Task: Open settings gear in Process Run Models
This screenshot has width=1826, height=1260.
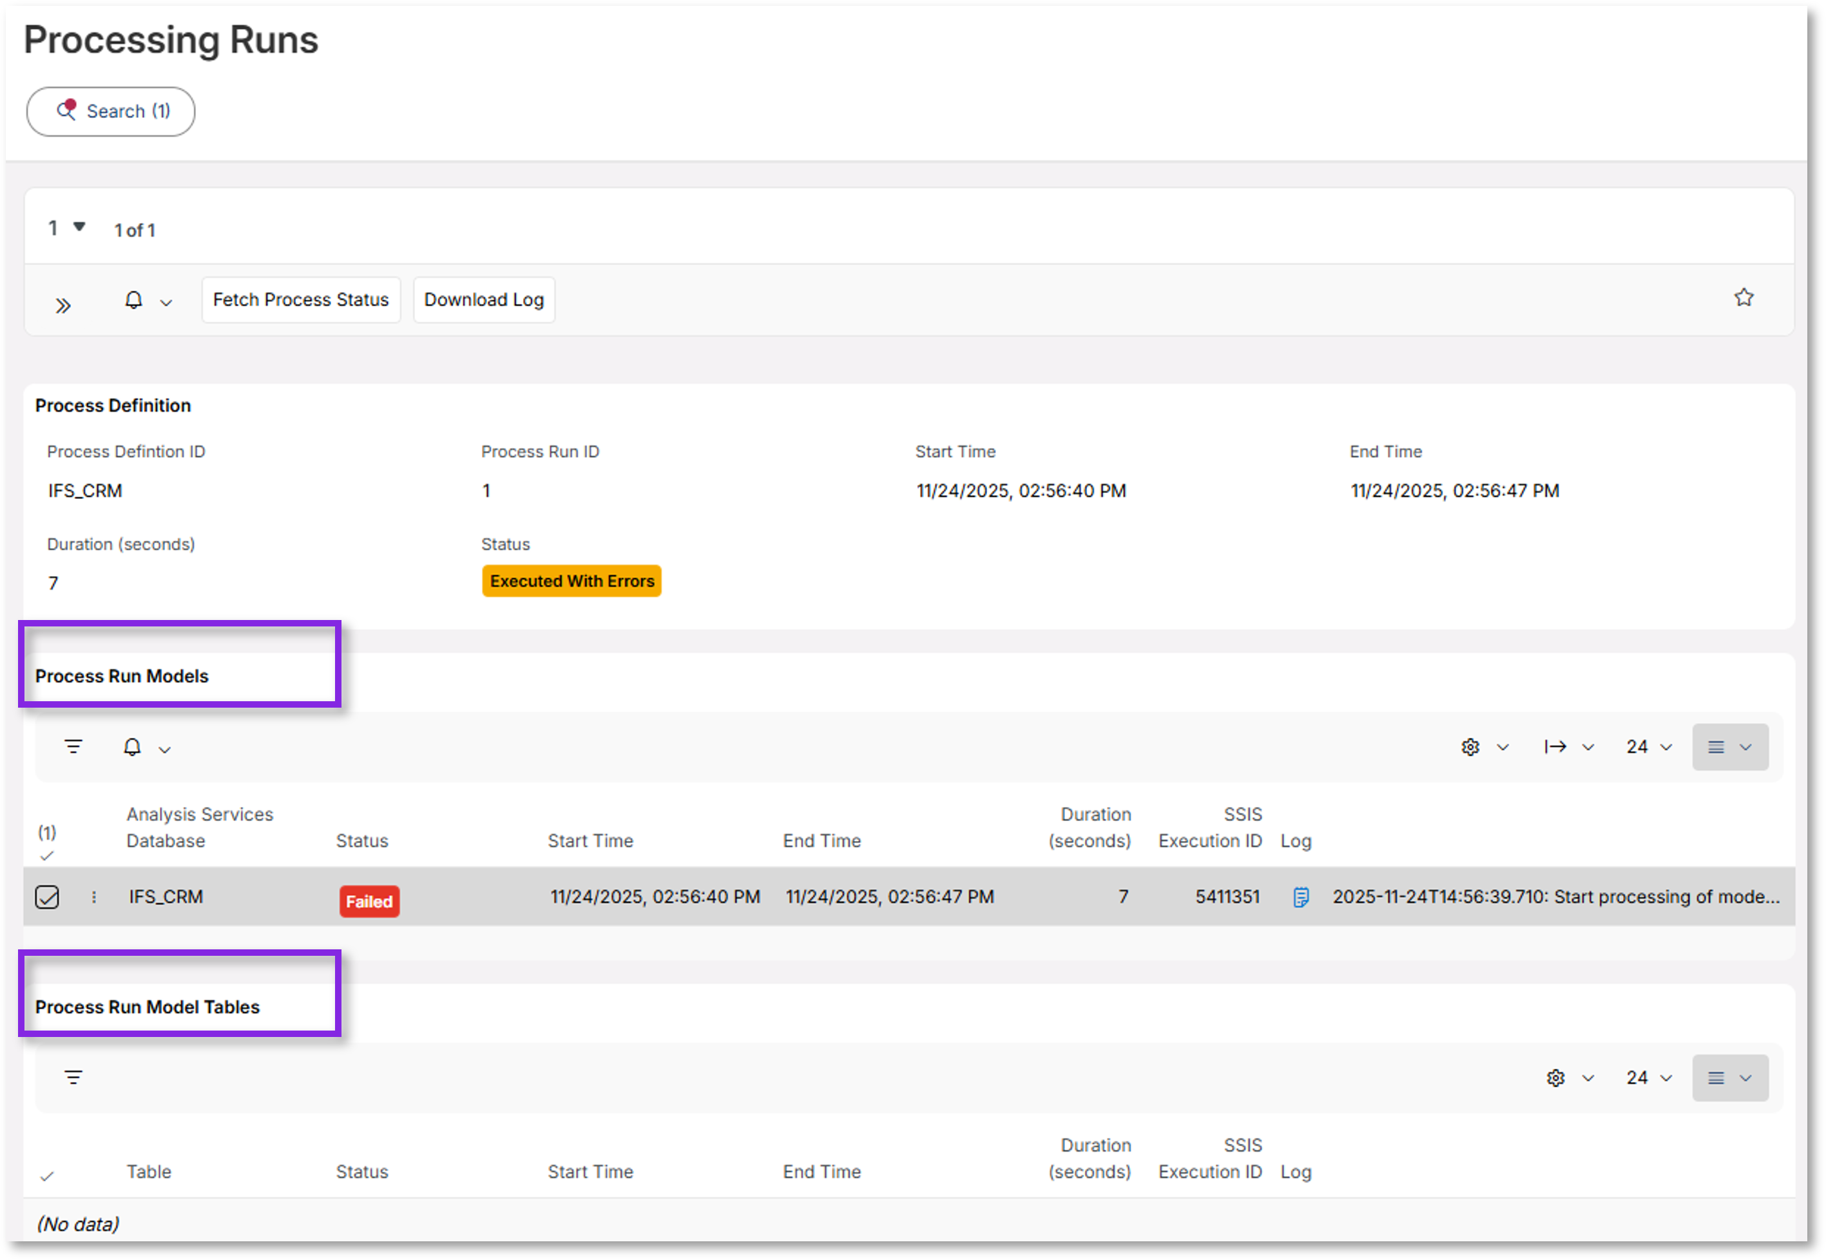Action: click(1469, 747)
